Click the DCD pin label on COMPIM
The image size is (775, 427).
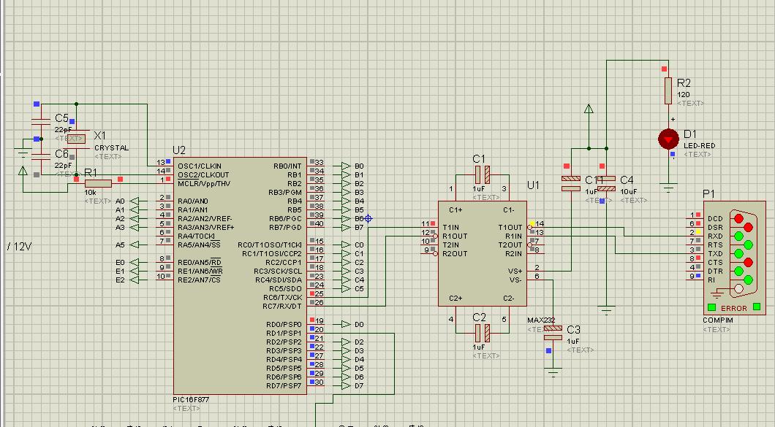pyautogui.click(x=715, y=219)
